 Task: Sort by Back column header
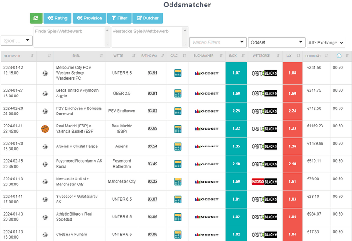point(236,56)
